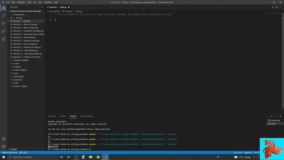Image resolution: width=284 pixels, height=160 pixels.
Task: Expand the 3. Loops folder
Action: pos(16,64)
